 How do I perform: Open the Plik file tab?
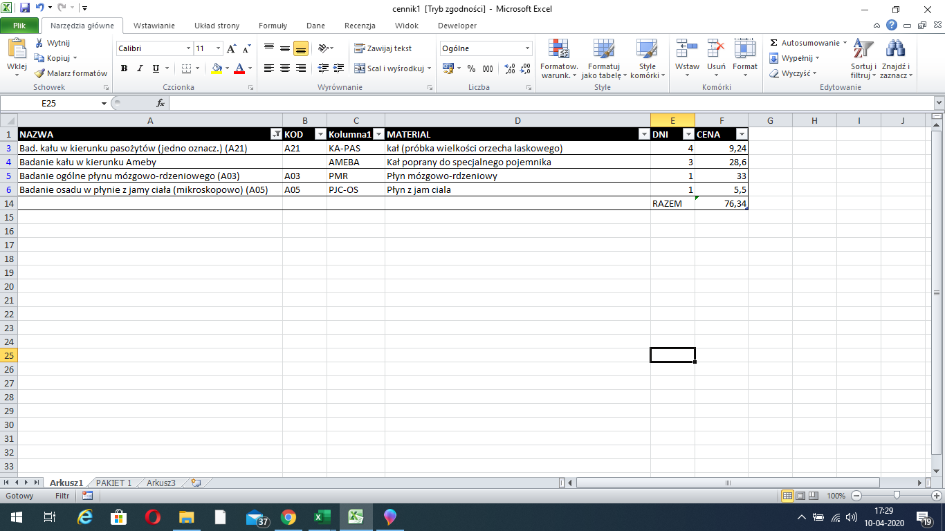[20, 26]
